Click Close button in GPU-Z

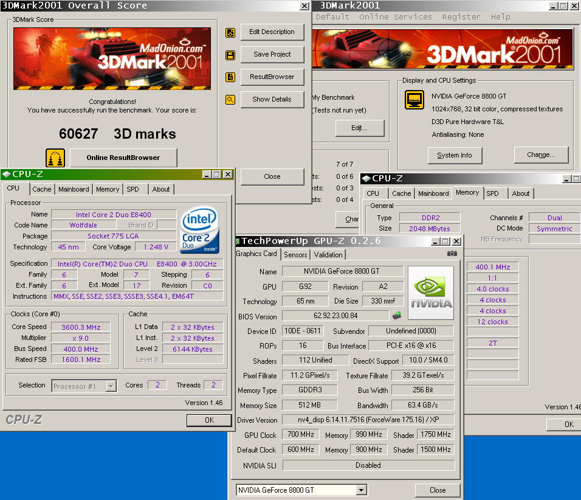pyautogui.click(x=438, y=490)
